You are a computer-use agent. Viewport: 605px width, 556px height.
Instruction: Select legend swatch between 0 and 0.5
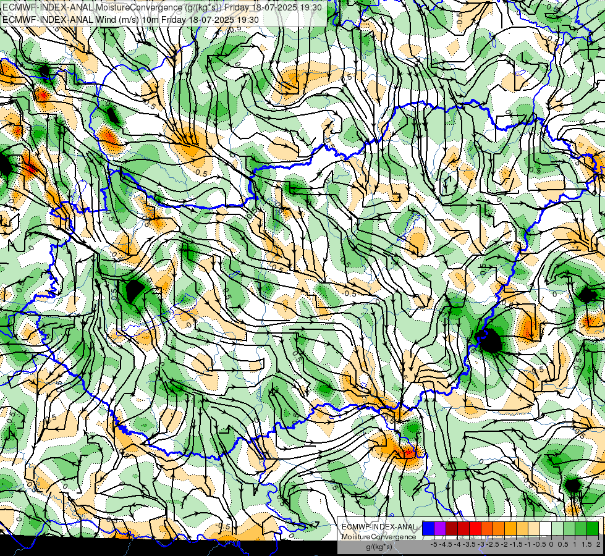pyautogui.click(x=557, y=528)
